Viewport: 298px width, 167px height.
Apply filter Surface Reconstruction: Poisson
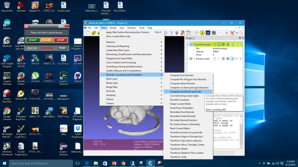(x=132, y=32)
